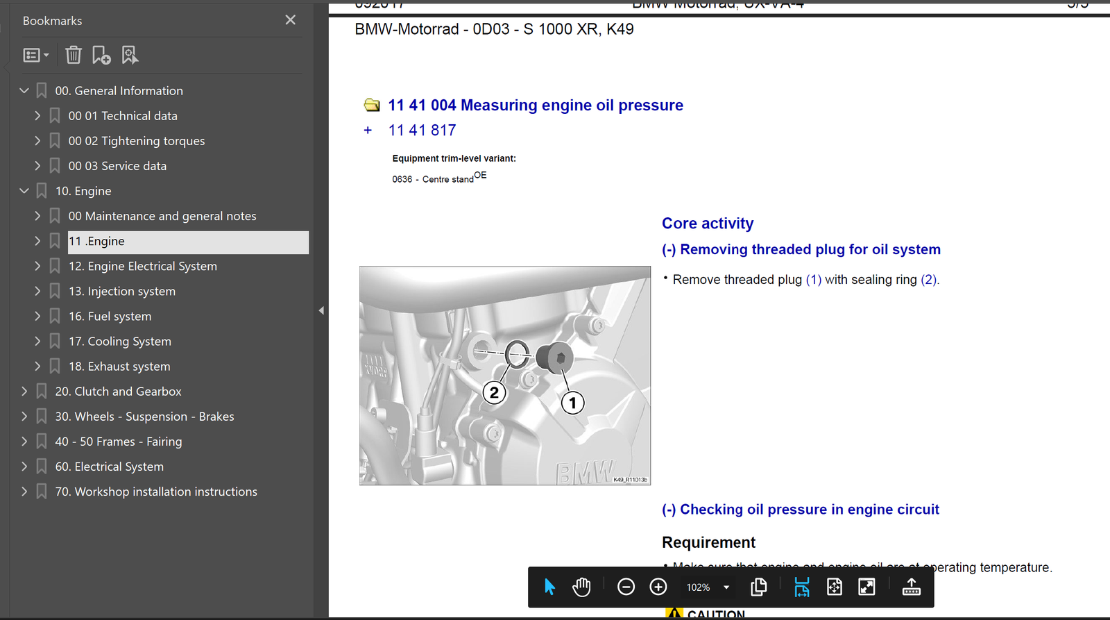Fit one full page icon
Viewport: 1110px width, 620px height.
point(835,587)
